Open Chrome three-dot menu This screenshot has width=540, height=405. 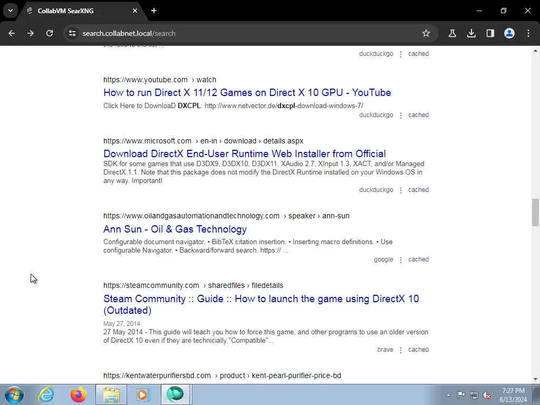tap(528, 33)
